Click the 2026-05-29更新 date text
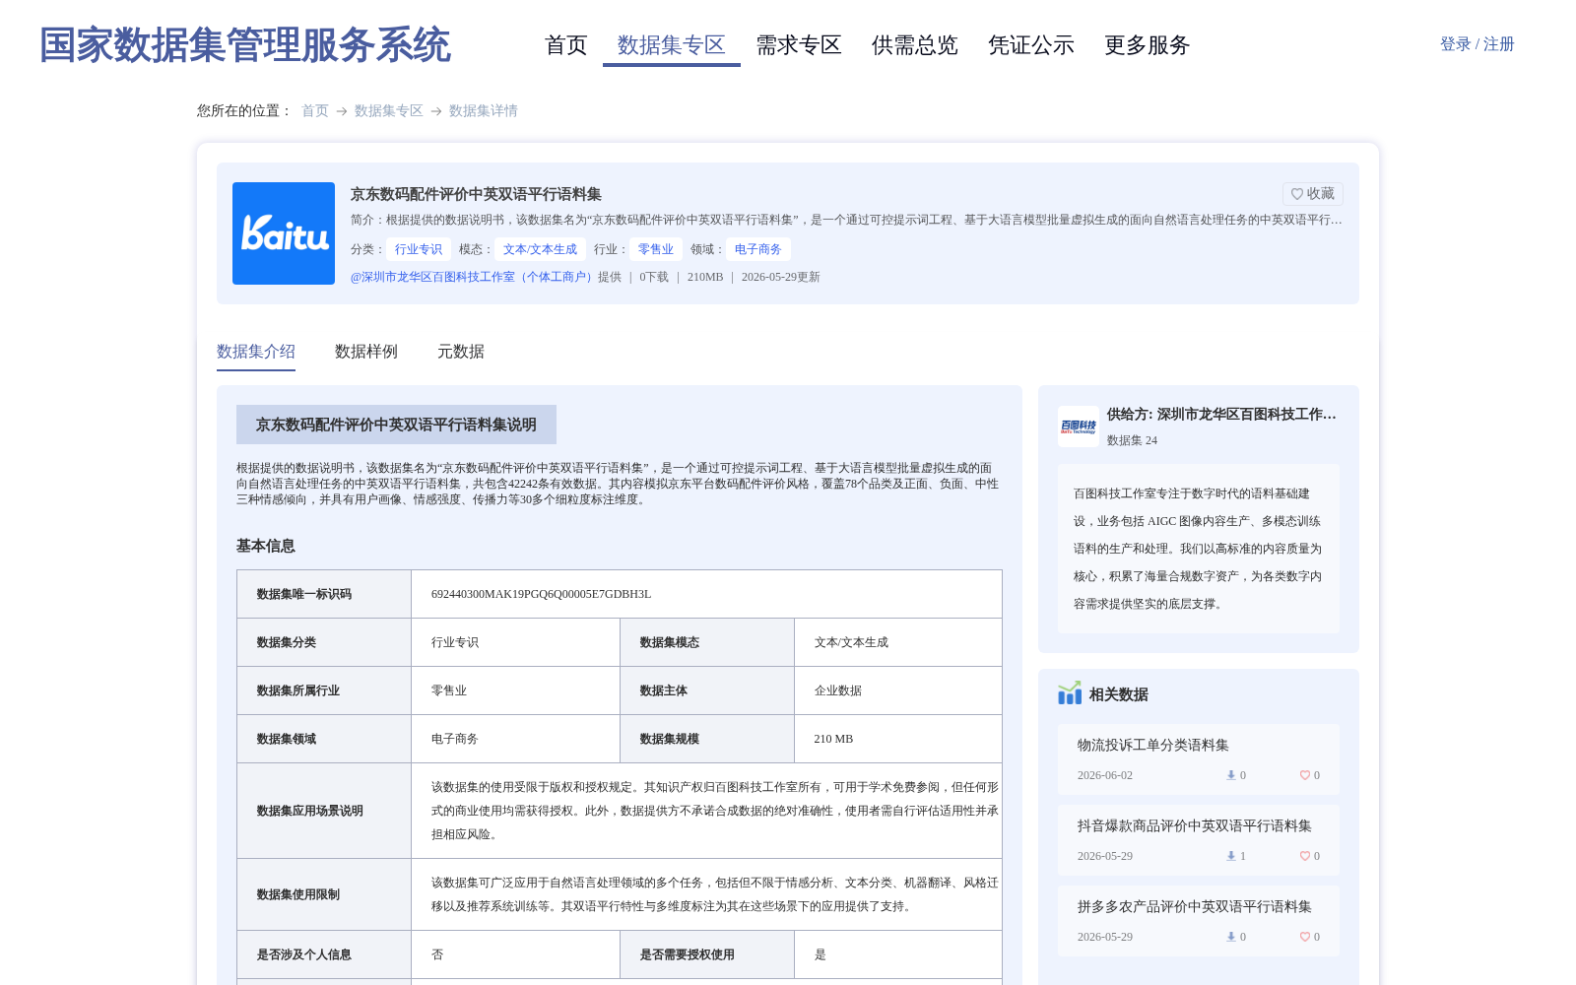The width and height of the screenshot is (1576, 985). pos(781,277)
